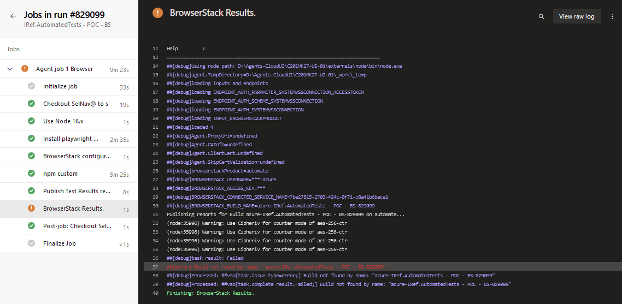Click the green check icon of npm custom
Image resolution: width=622 pixels, height=304 pixels.
pos(31,173)
